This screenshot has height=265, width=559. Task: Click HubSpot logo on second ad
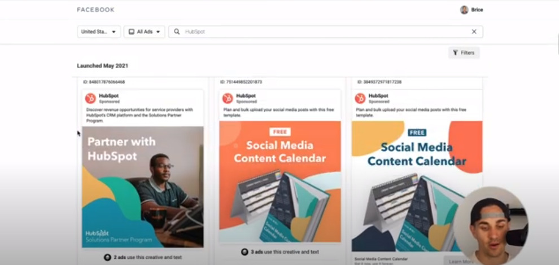click(228, 98)
